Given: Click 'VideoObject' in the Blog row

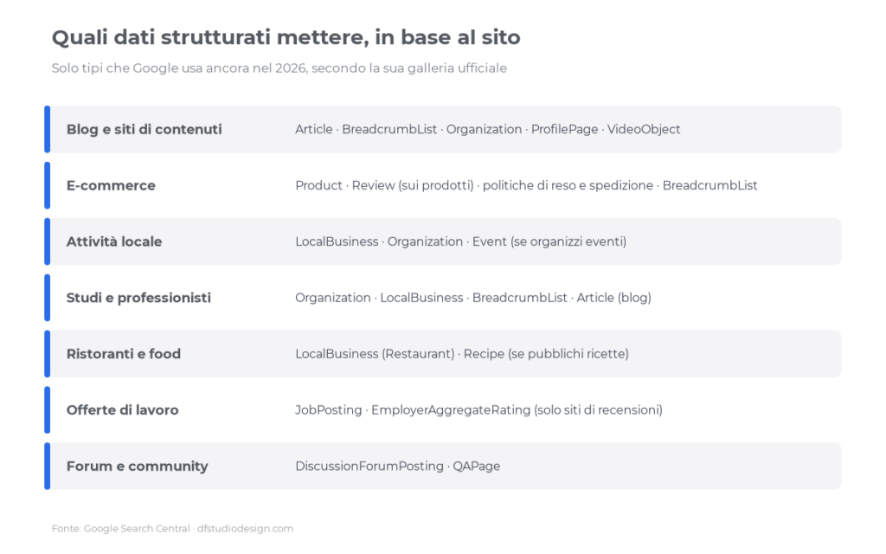Looking at the screenshot, I should 644,130.
